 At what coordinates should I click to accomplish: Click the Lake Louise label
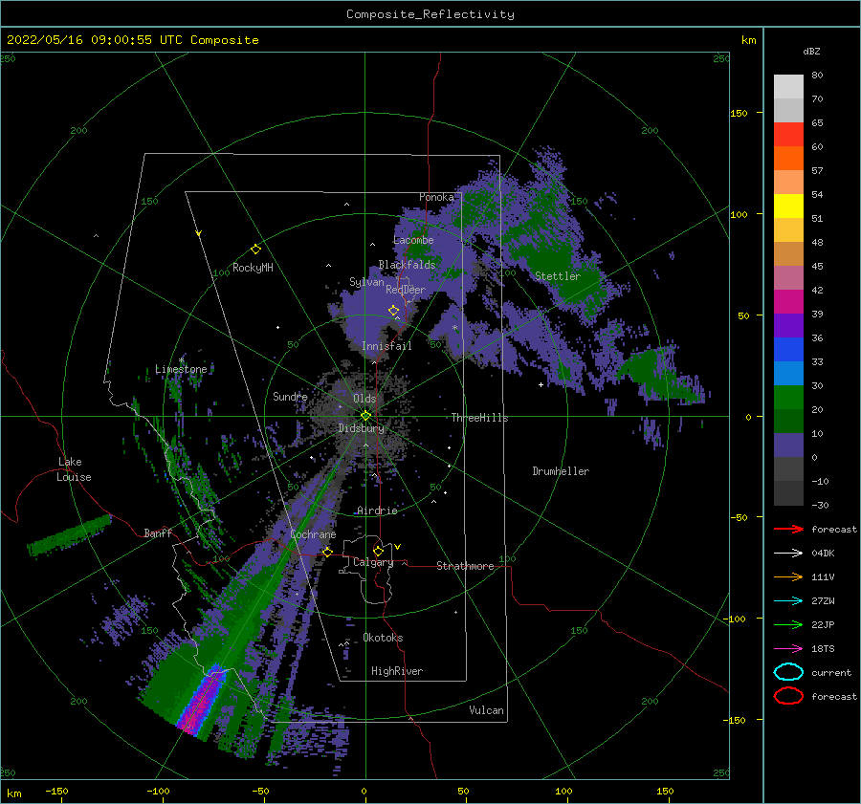click(74, 469)
